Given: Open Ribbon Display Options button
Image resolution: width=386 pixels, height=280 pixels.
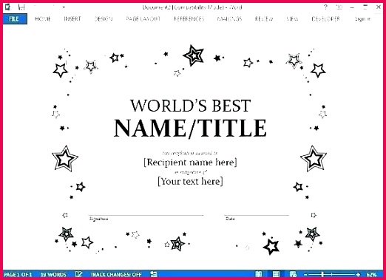Looking at the screenshot, I should [339, 7].
